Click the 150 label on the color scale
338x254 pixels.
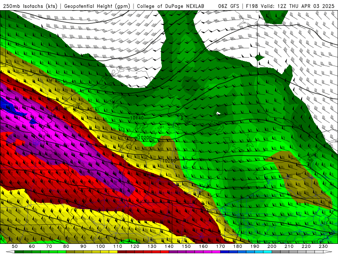point(186,246)
